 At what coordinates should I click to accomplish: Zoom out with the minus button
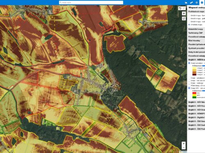(x=184, y=147)
